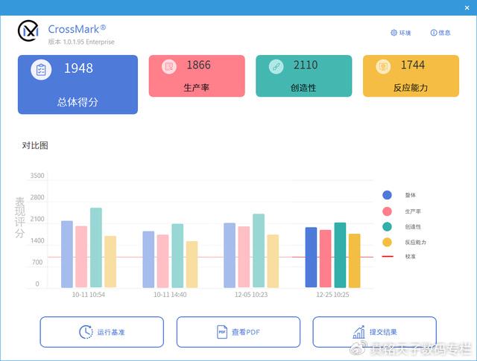The image size is (477, 361).
Task: Toggle red 校准 legend line
Action: tap(388, 257)
